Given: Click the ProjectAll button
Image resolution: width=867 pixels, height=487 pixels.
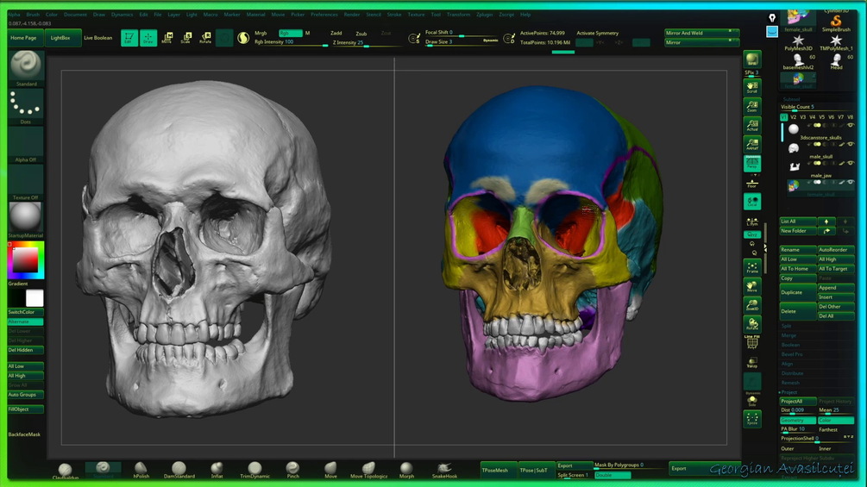Looking at the screenshot, I should pyautogui.click(x=798, y=402).
